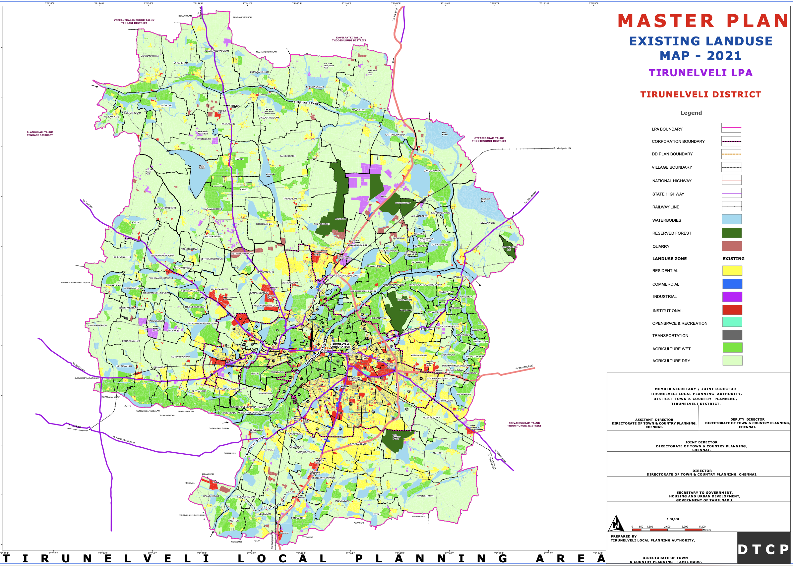793x566 pixels.
Task: Click the KATTARANKULAM village label
Action: (x=259, y=72)
